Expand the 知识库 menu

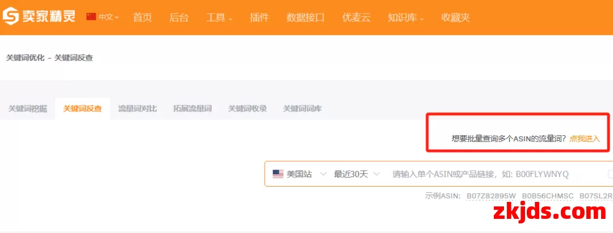click(x=406, y=17)
